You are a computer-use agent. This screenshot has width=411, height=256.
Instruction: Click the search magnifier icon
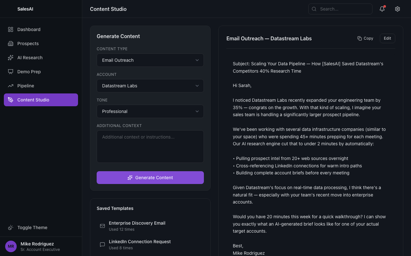(314, 9)
